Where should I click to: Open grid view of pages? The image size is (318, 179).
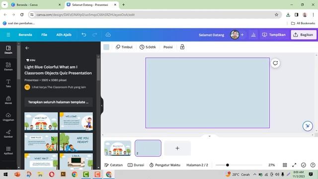(285, 165)
